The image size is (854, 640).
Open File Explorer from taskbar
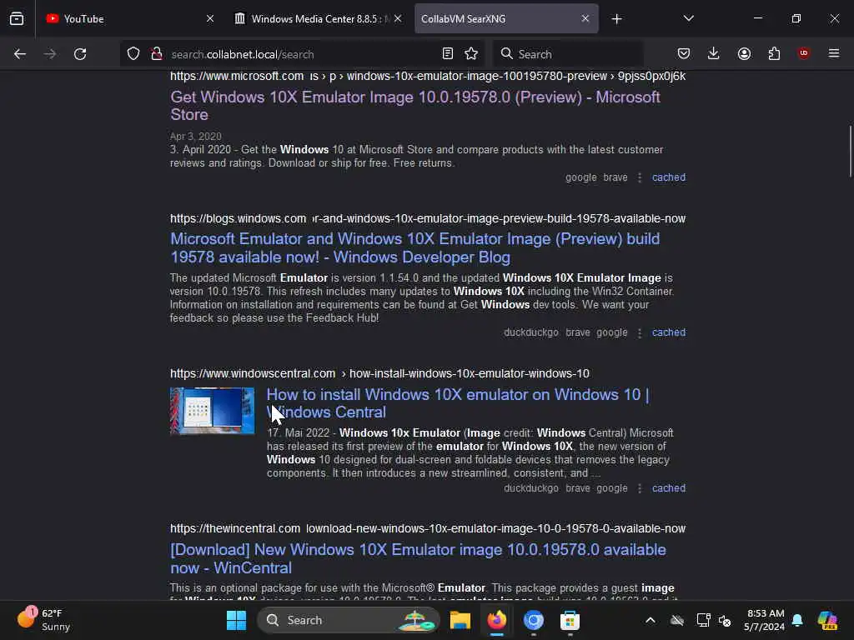tap(460, 620)
